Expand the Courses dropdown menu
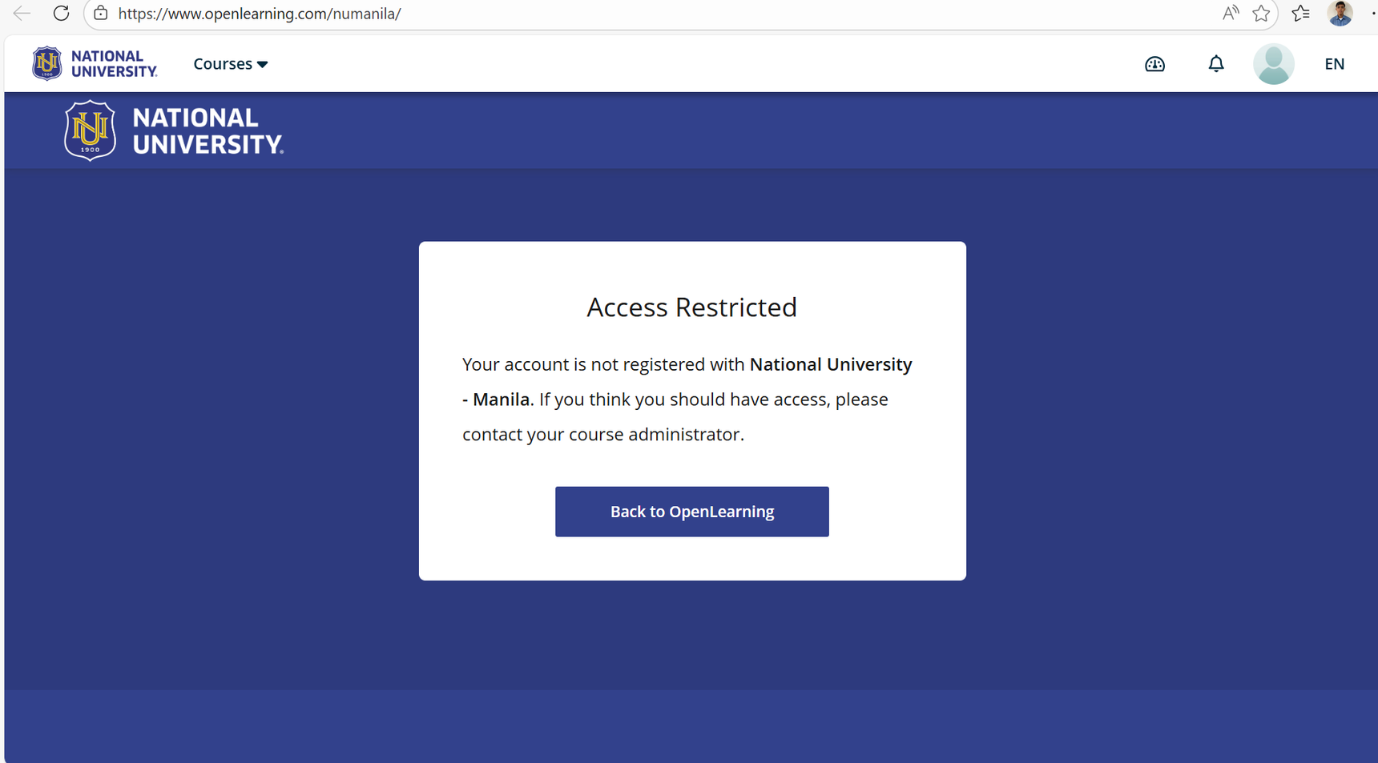 231,64
